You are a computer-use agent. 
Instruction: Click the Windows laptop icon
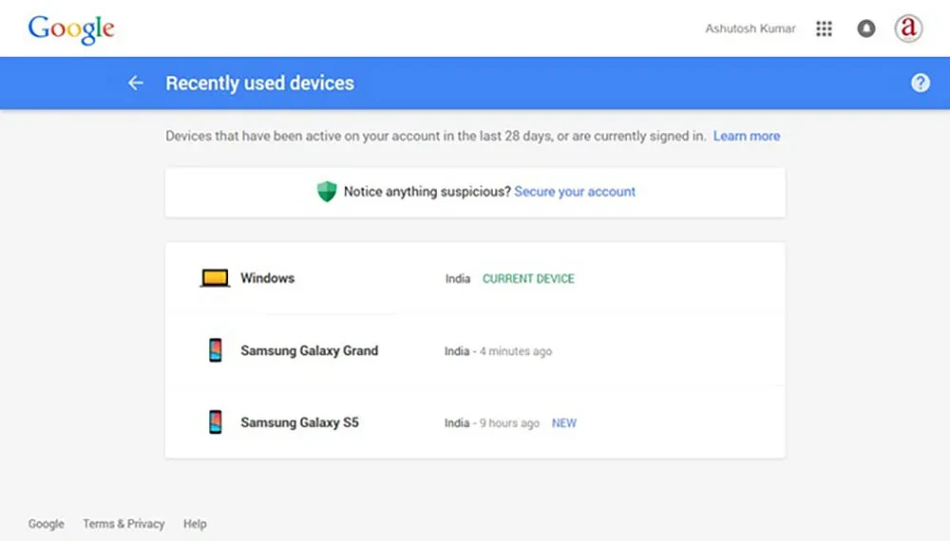click(215, 279)
